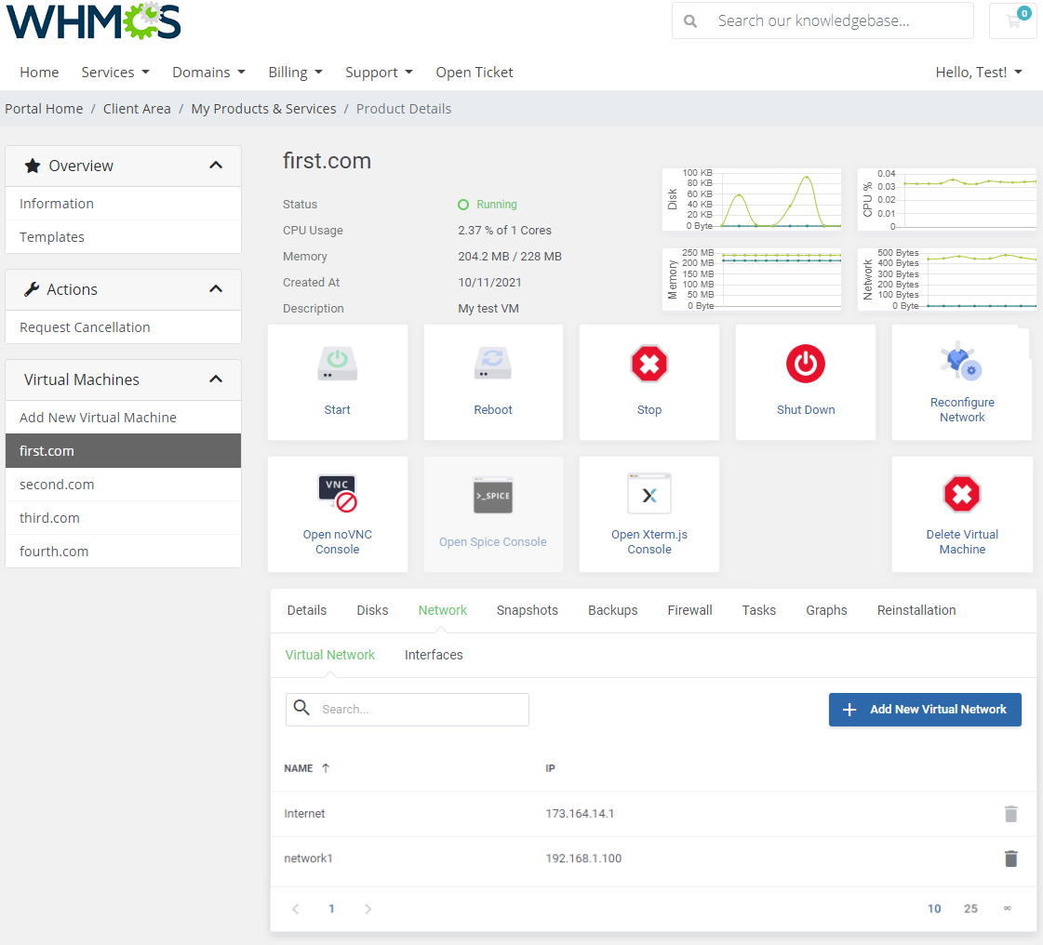Collapse the Virtual Machines panel chevron
The width and height of the screenshot is (1043, 945).
tap(216, 379)
